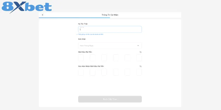Select last digit box of Mật Khẩu Rút Tiền
Viewport: 221px width, 110px height.
[x=139, y=58]
